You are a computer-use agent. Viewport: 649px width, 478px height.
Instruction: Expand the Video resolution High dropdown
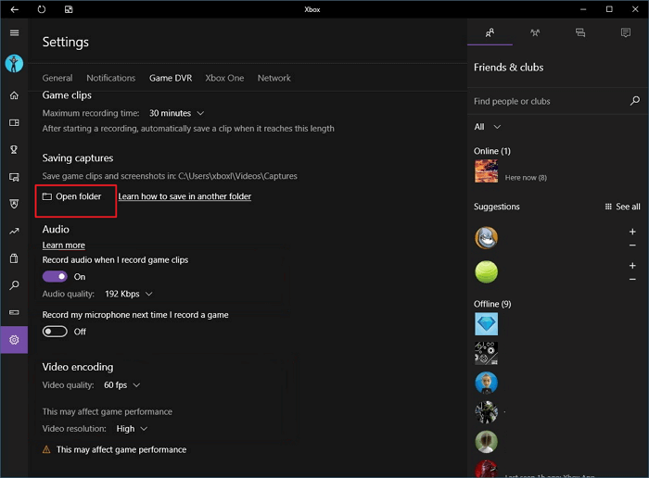(x=131, y=429)
